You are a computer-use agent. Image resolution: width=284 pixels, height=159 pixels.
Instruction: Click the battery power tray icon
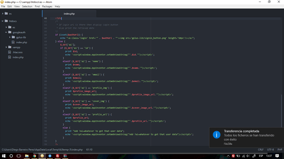coord(238,156)
